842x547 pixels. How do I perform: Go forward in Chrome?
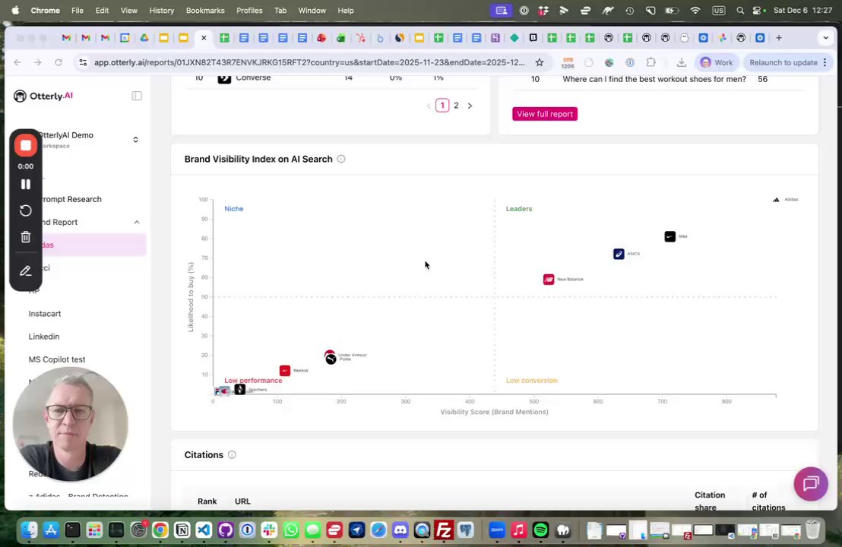tap(37, 62)
